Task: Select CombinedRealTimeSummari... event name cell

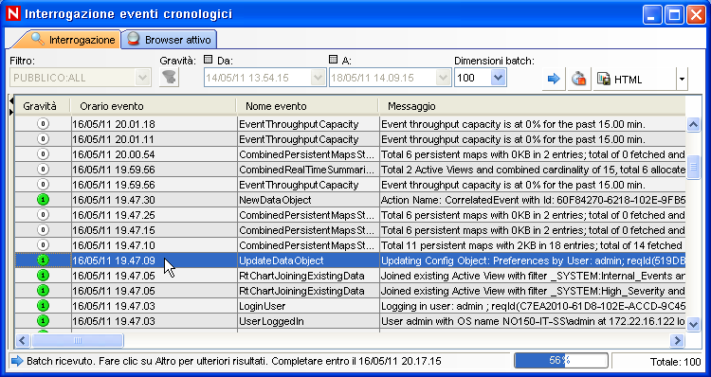Action: click(x=308, y=170)
